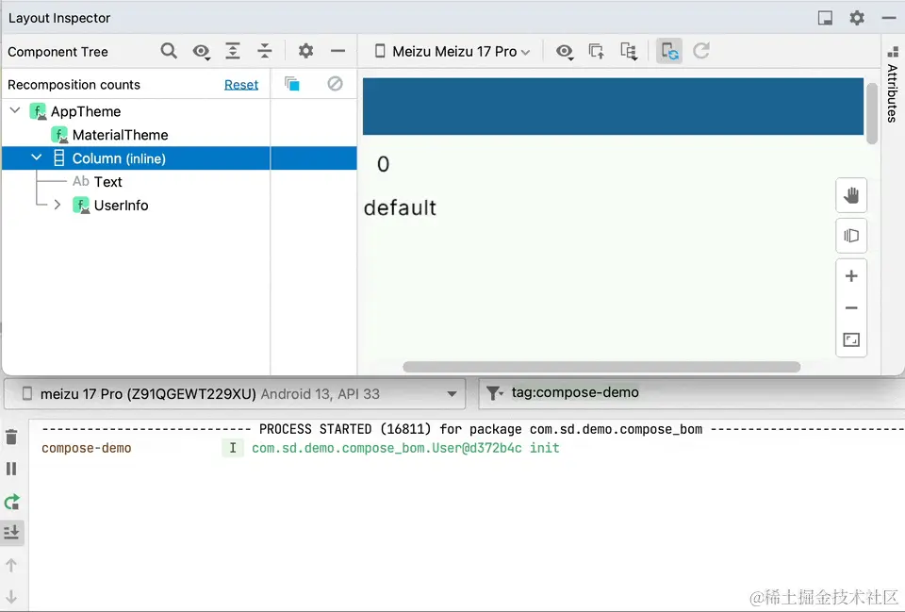
Task: Collapse the Column (inline) node
Action: (x=37, y=157)
